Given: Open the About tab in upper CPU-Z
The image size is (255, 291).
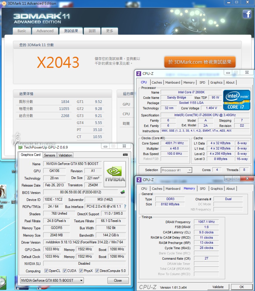Looking at the screenshot, I should 230,82.
